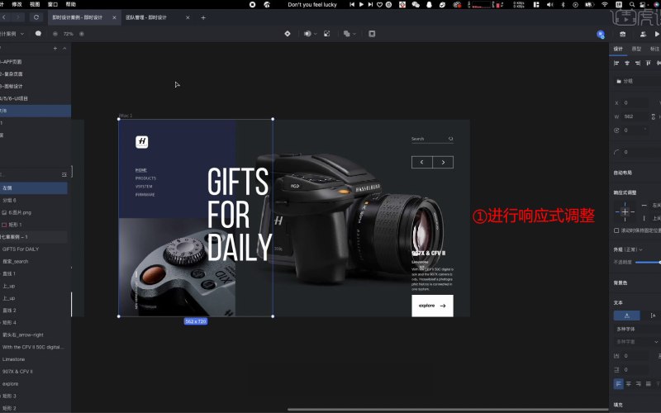Align horizontal centers using the alignment icon
Image resolution: width=661 pixels, height=413 pixels.
click(627, 64)
